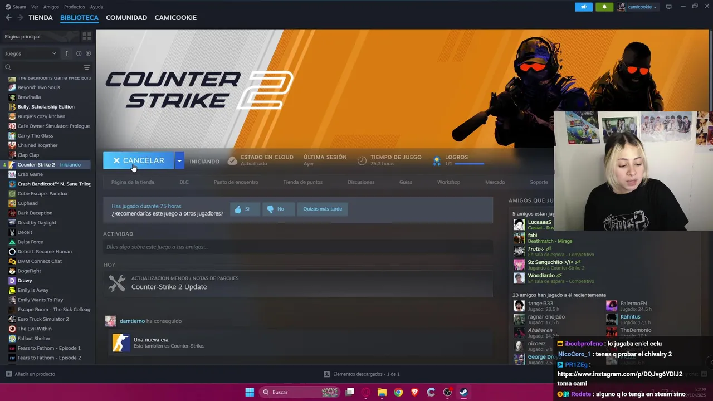The image size is (713, 401).
Task: Open Opera GX from the taskbar
Action: pos(366,392)
